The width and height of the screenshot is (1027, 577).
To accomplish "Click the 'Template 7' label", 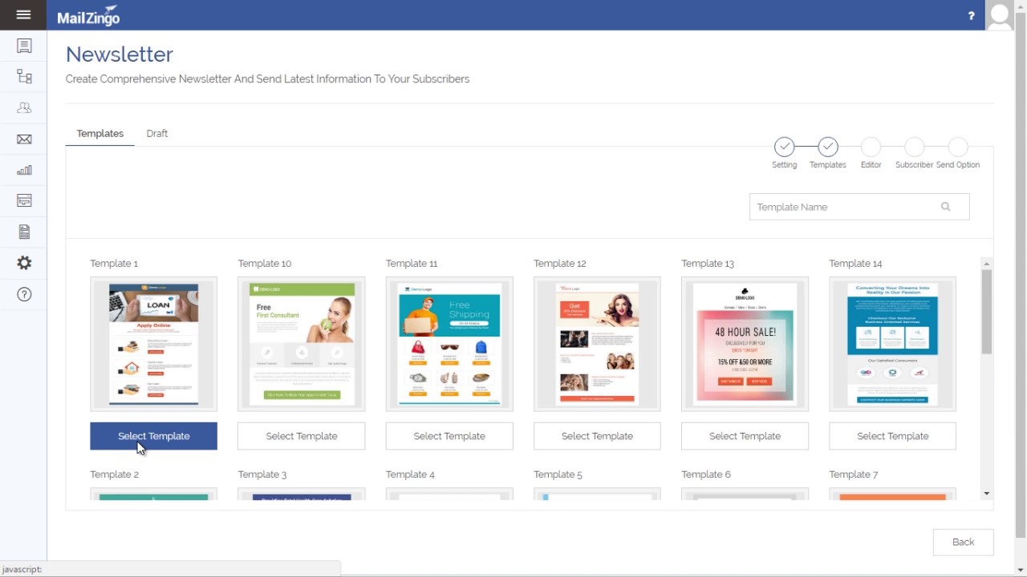I will (854, 474).
